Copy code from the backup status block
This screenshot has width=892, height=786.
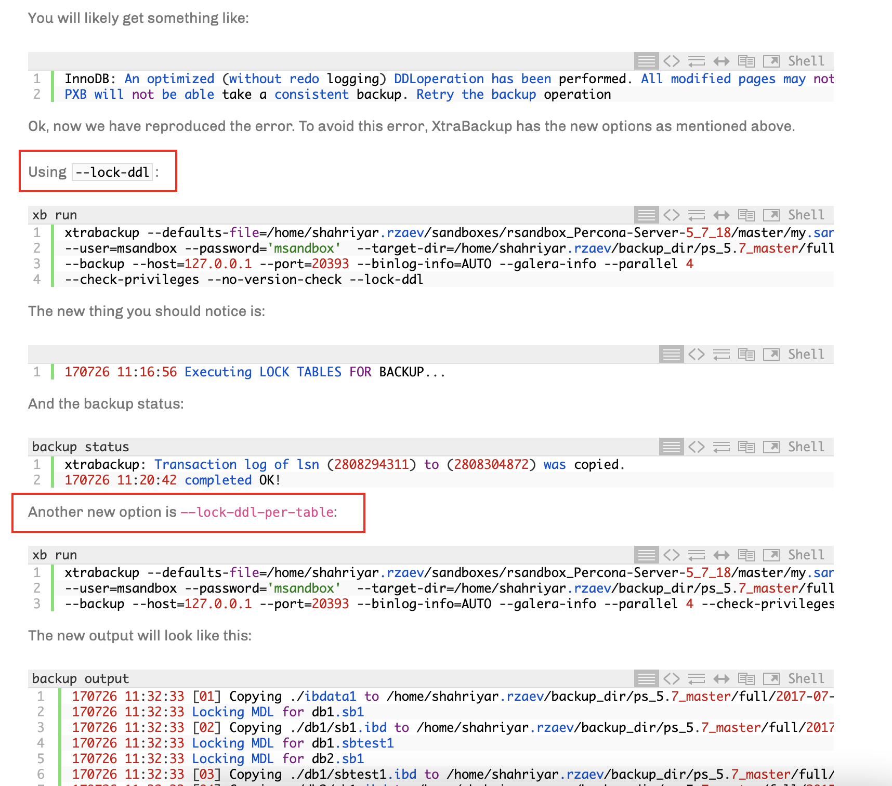[746, 447]
